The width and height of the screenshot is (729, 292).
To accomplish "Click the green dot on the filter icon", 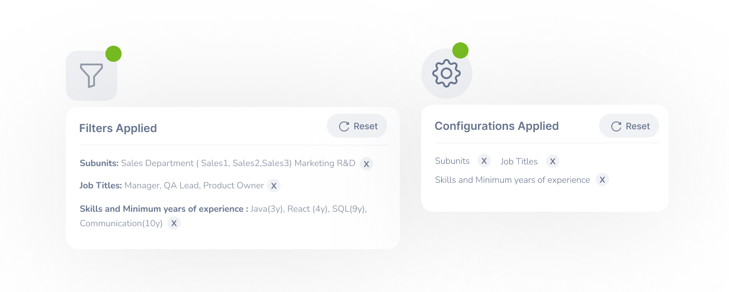I will (x=113, y=53).
